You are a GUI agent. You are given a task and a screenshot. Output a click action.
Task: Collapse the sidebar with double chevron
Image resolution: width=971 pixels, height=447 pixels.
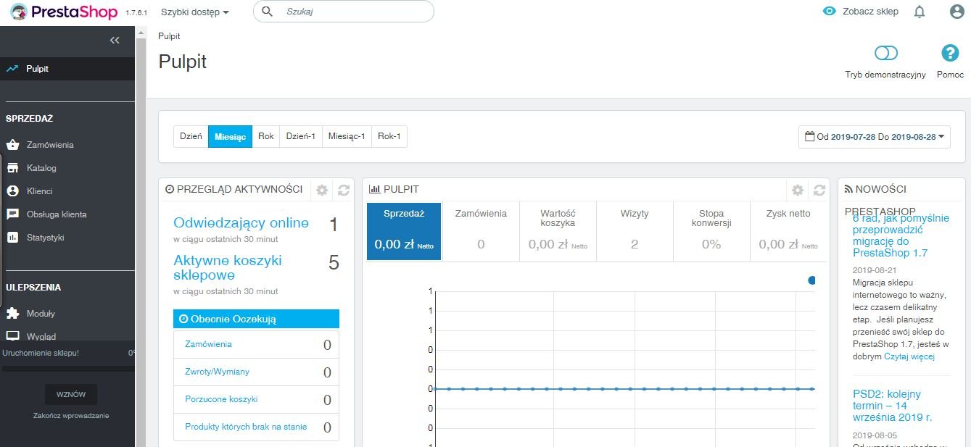point(115,41)
